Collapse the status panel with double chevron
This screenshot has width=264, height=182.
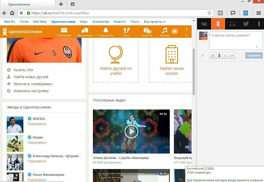pos(203,56)
